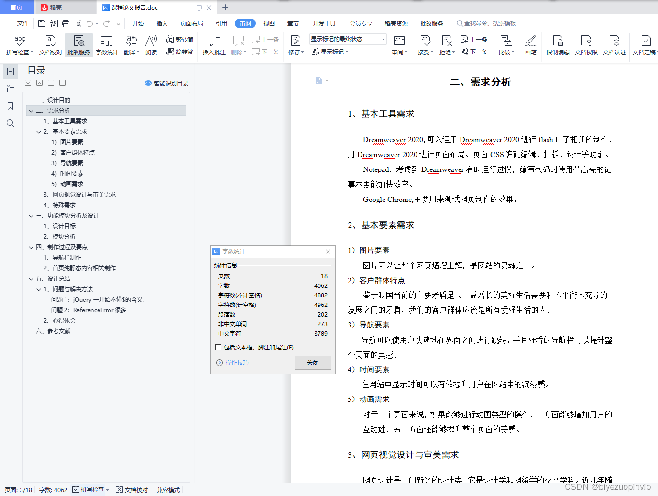
Task: Open the compare documents (比较) tool
Action: point(506,45)
